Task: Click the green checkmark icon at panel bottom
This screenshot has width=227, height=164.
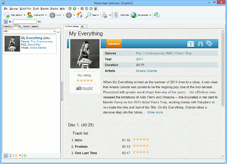Action: click(25, 155)
